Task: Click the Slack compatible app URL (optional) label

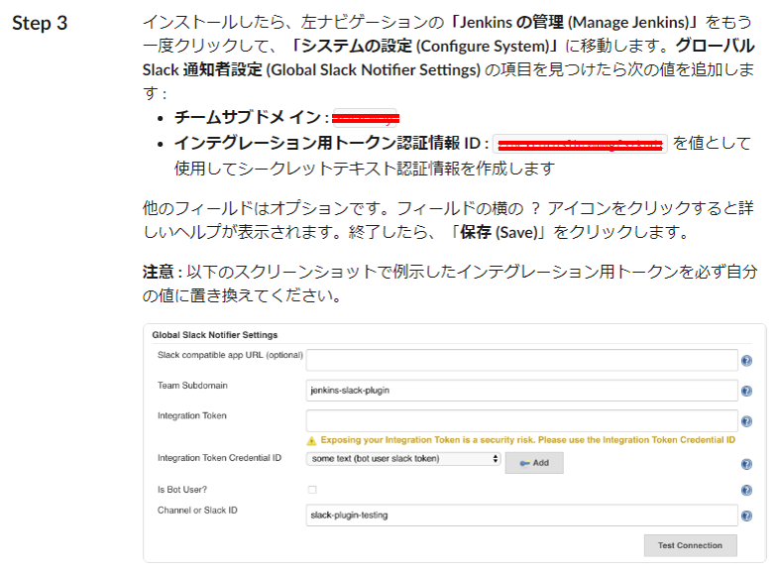Action: point(230,355)
